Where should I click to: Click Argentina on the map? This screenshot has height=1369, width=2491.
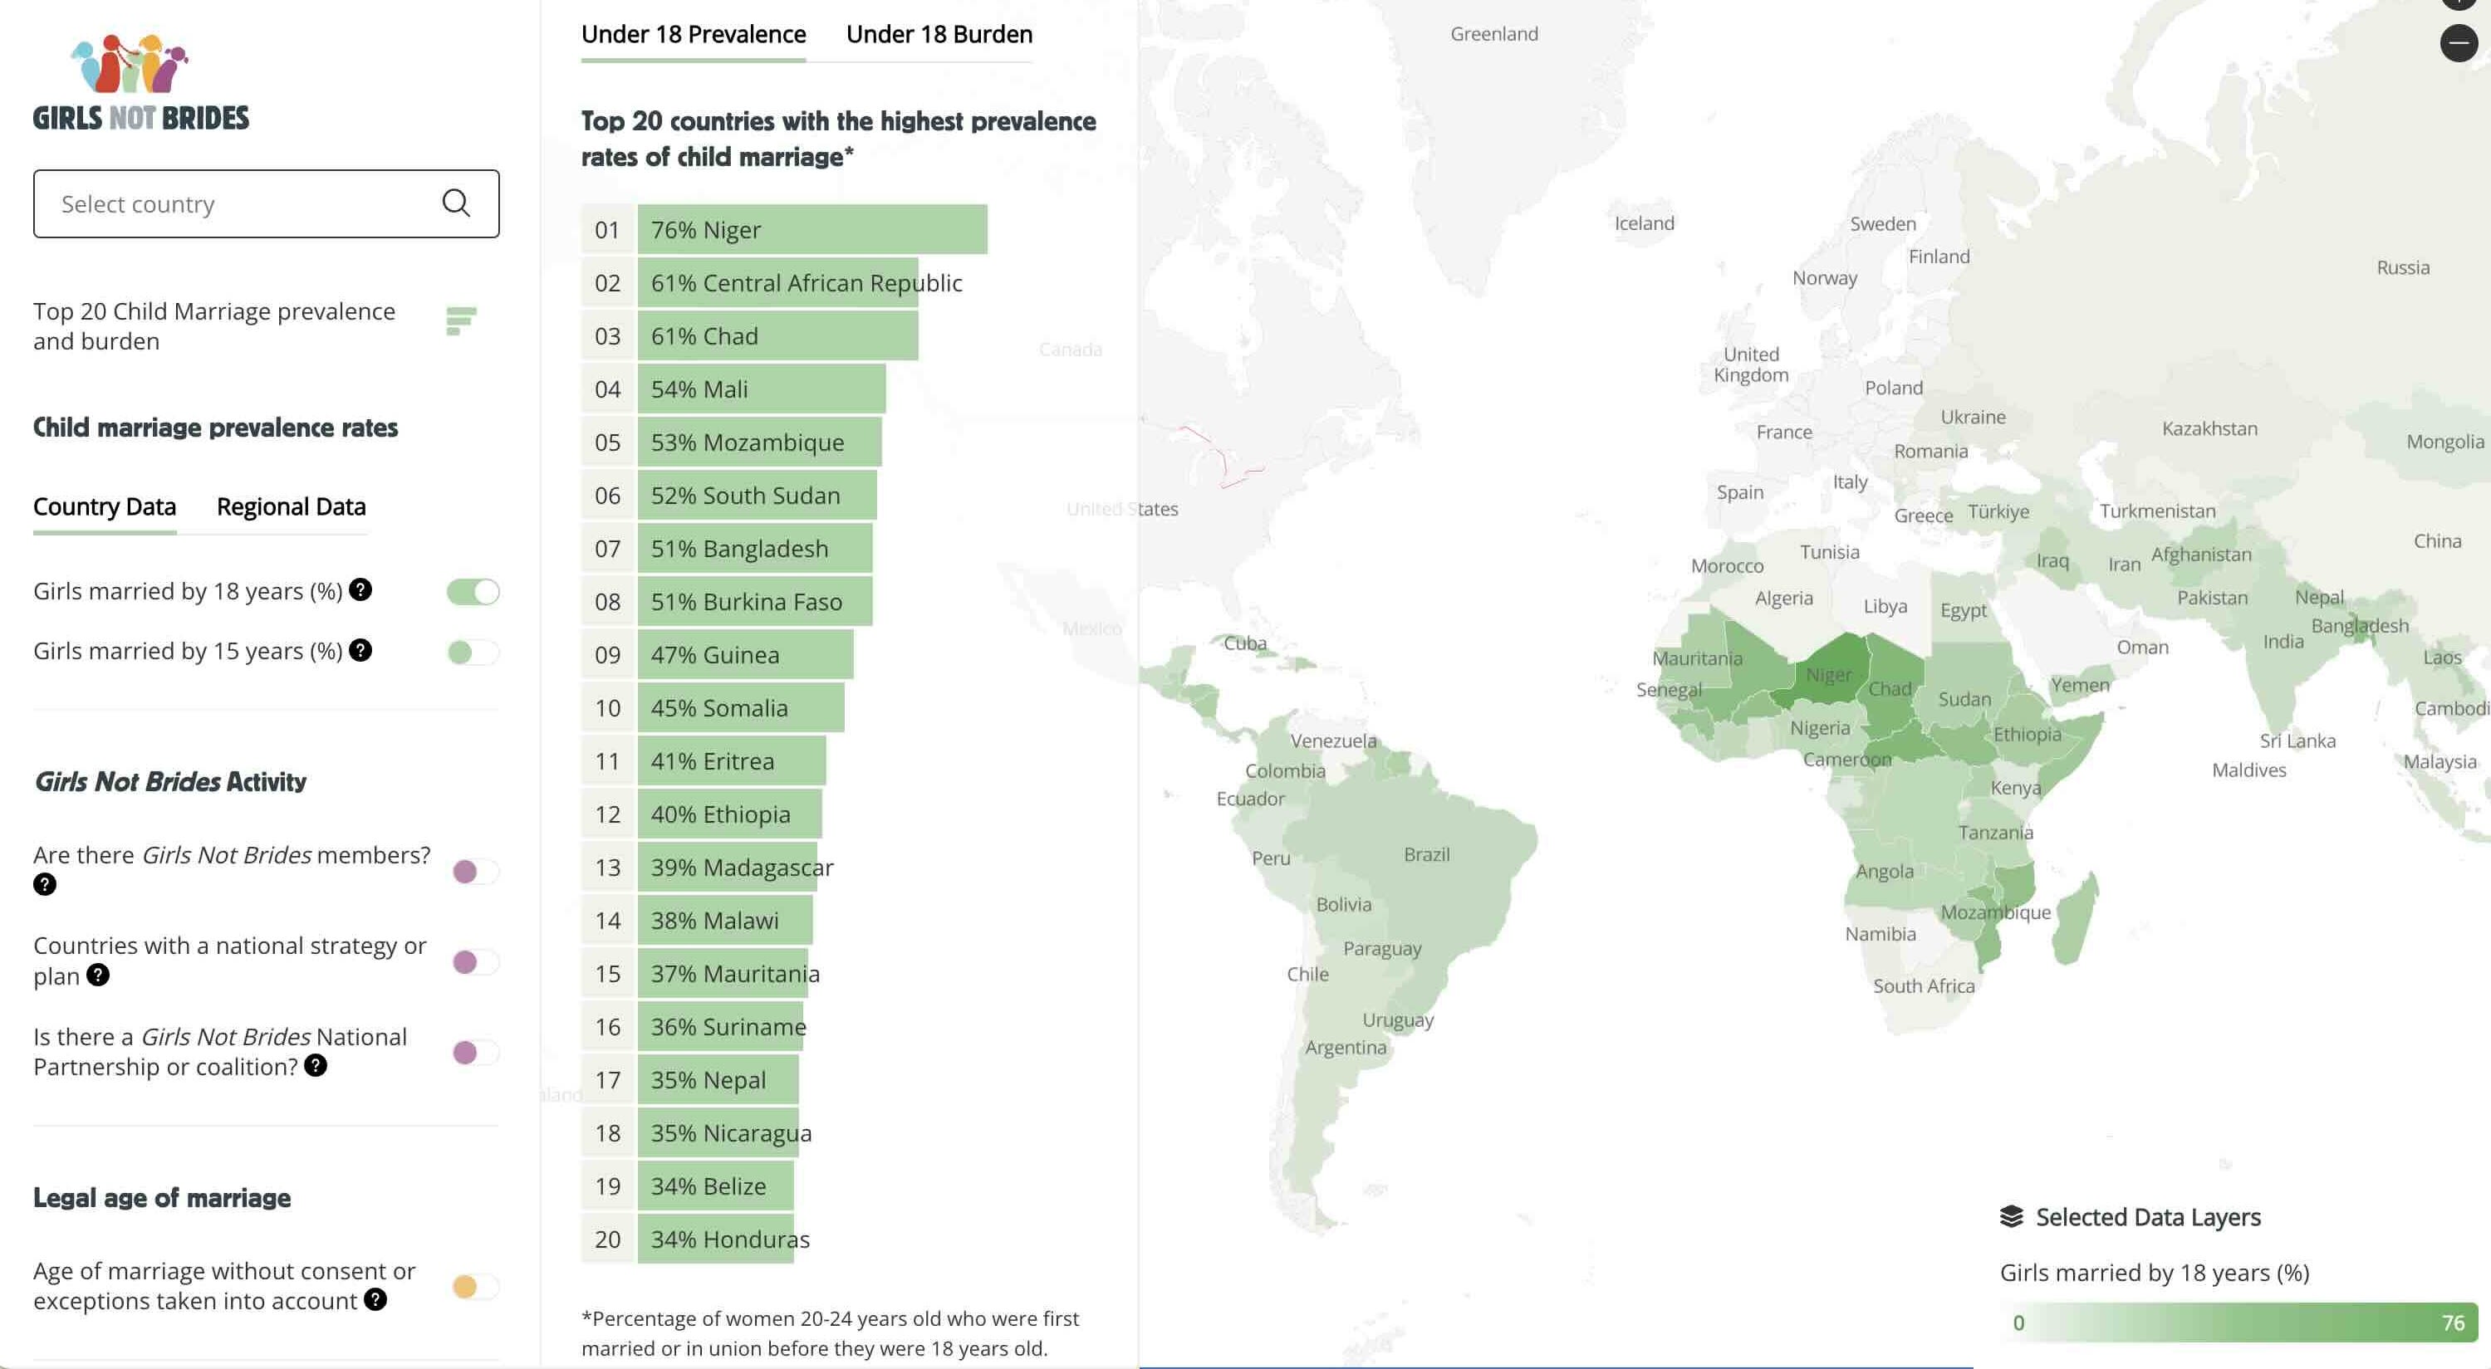(1345, 1047)
